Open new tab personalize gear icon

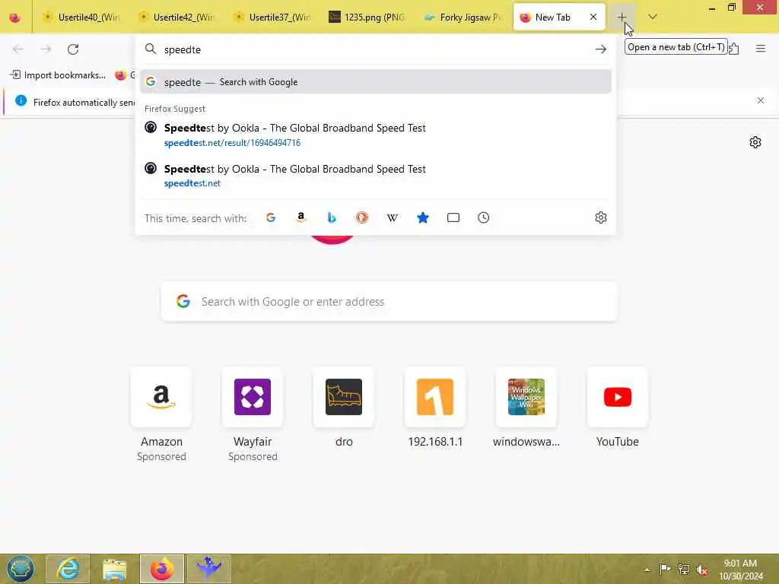click(755, 142)
